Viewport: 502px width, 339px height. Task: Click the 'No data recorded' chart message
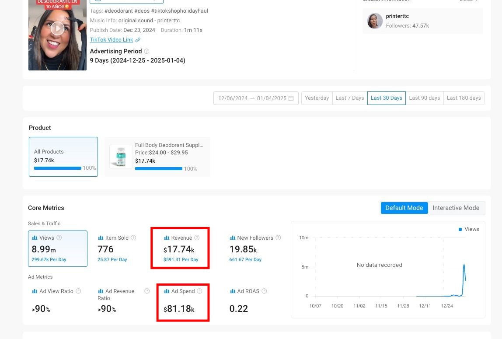[380, 265]
